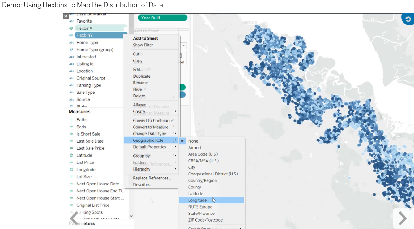The height and width of the screenshot is (229, 414).
Task: Click the Abc icon beside Sale Type
Action: [71, 92]
